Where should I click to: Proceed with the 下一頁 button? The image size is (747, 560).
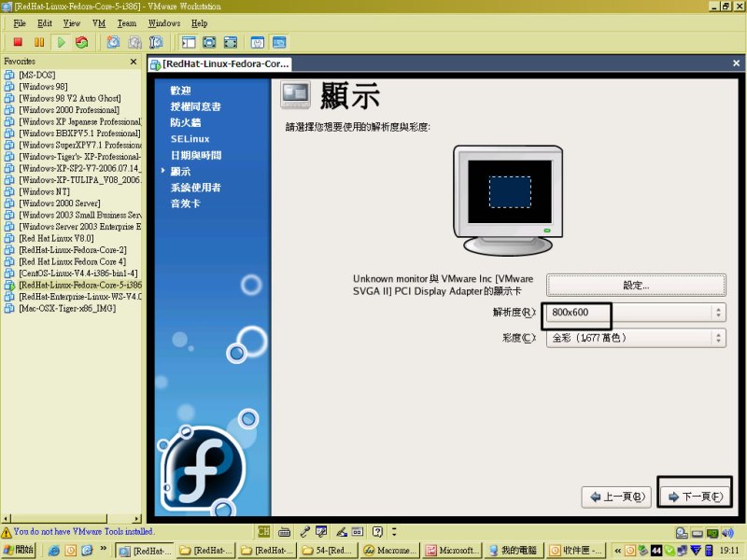point(695,497)
